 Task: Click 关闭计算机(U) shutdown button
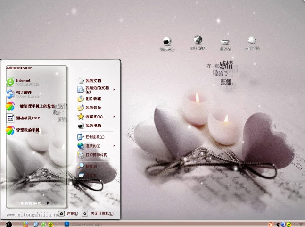click(x=98, y=214)
